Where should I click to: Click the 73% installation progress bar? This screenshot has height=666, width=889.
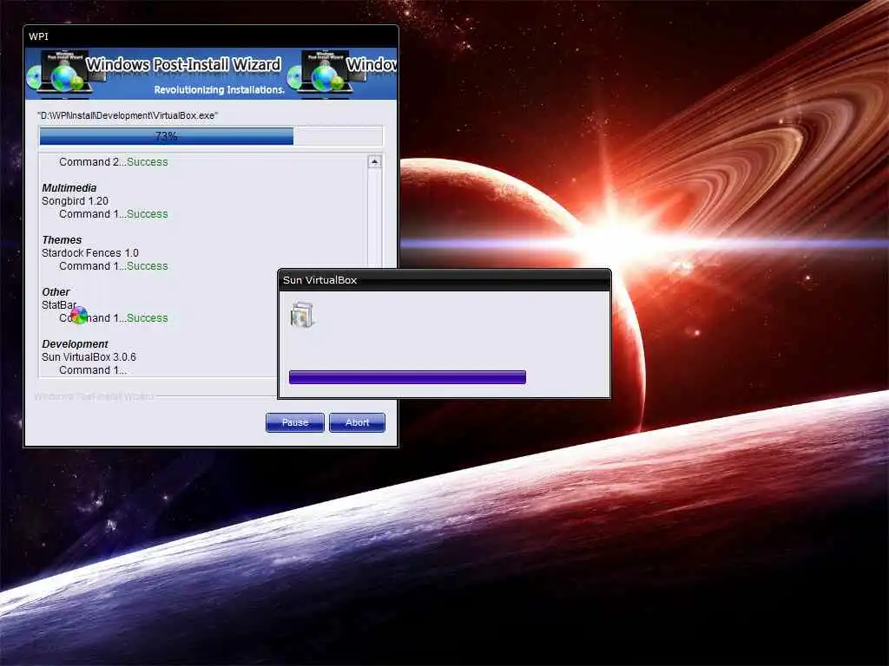click(x=211, y=136)
